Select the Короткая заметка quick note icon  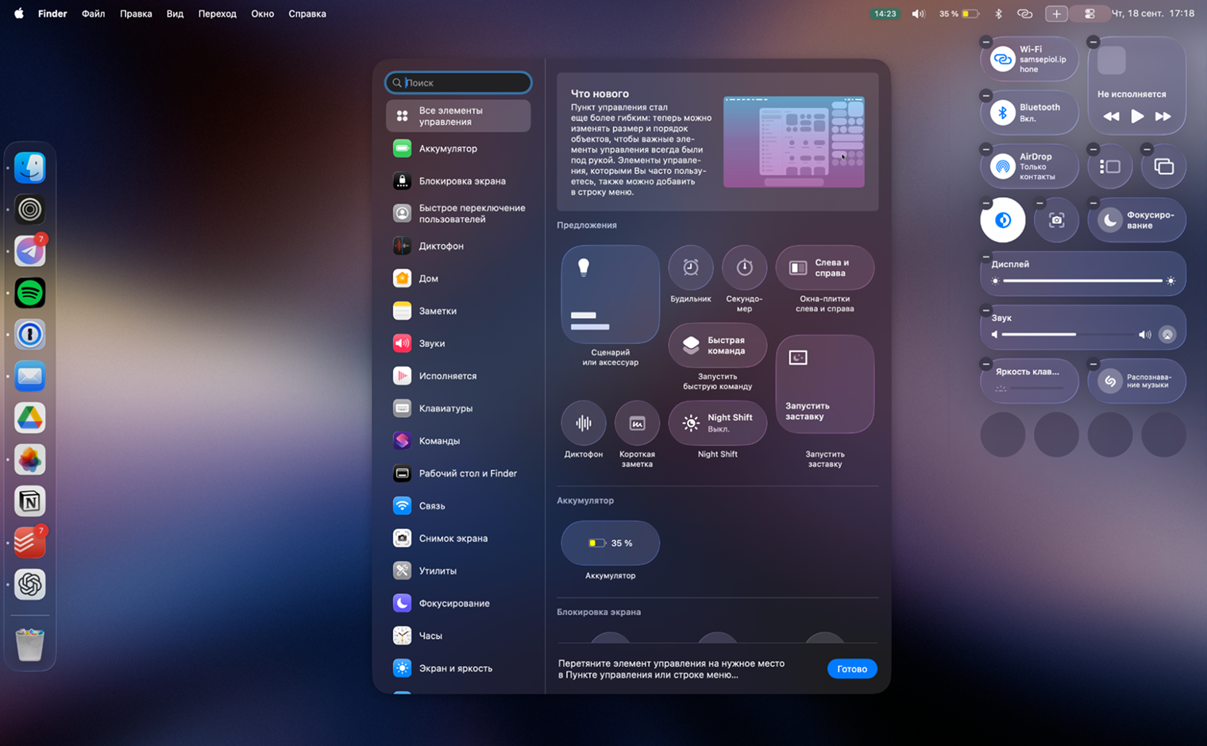[636, 423]
